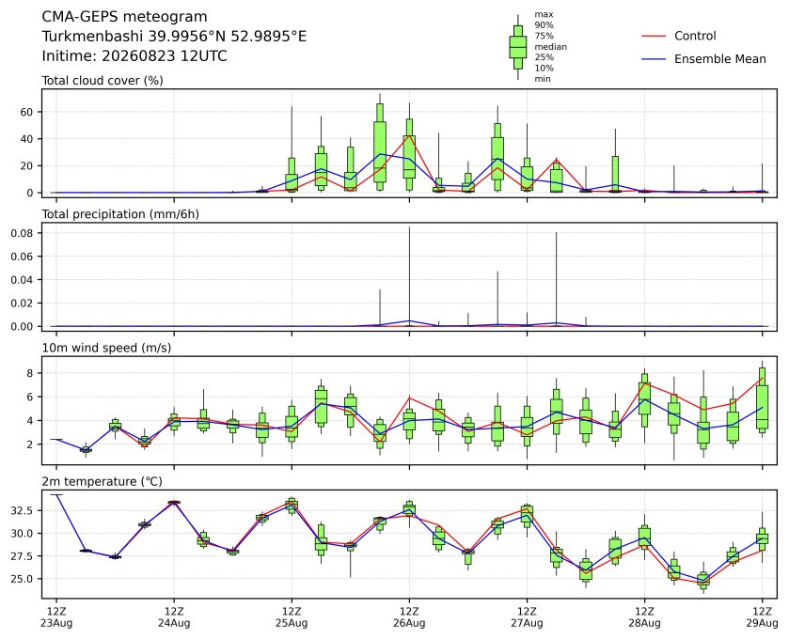This screenshot has width=789, height=639.
Task: Click the 'Control' legend label
Action: pos(695,37)
